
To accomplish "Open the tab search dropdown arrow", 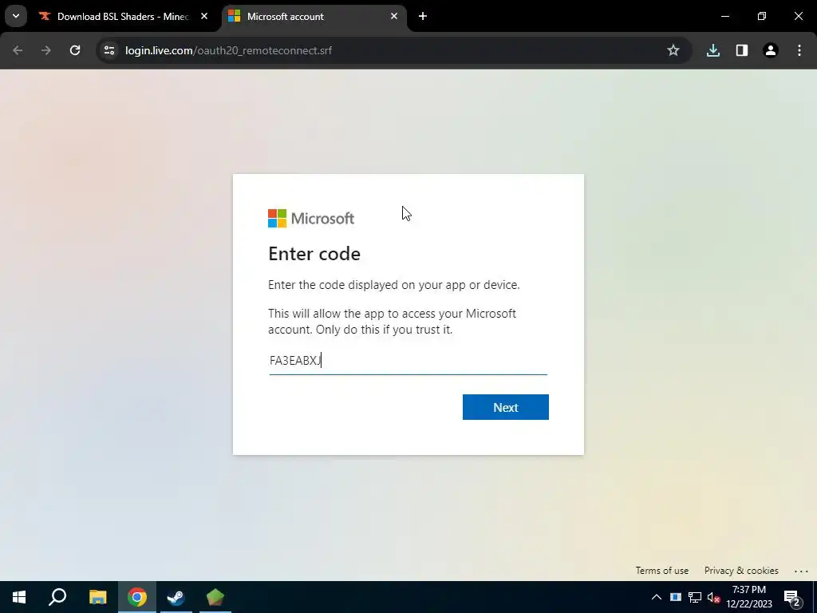I will point(16,16).
